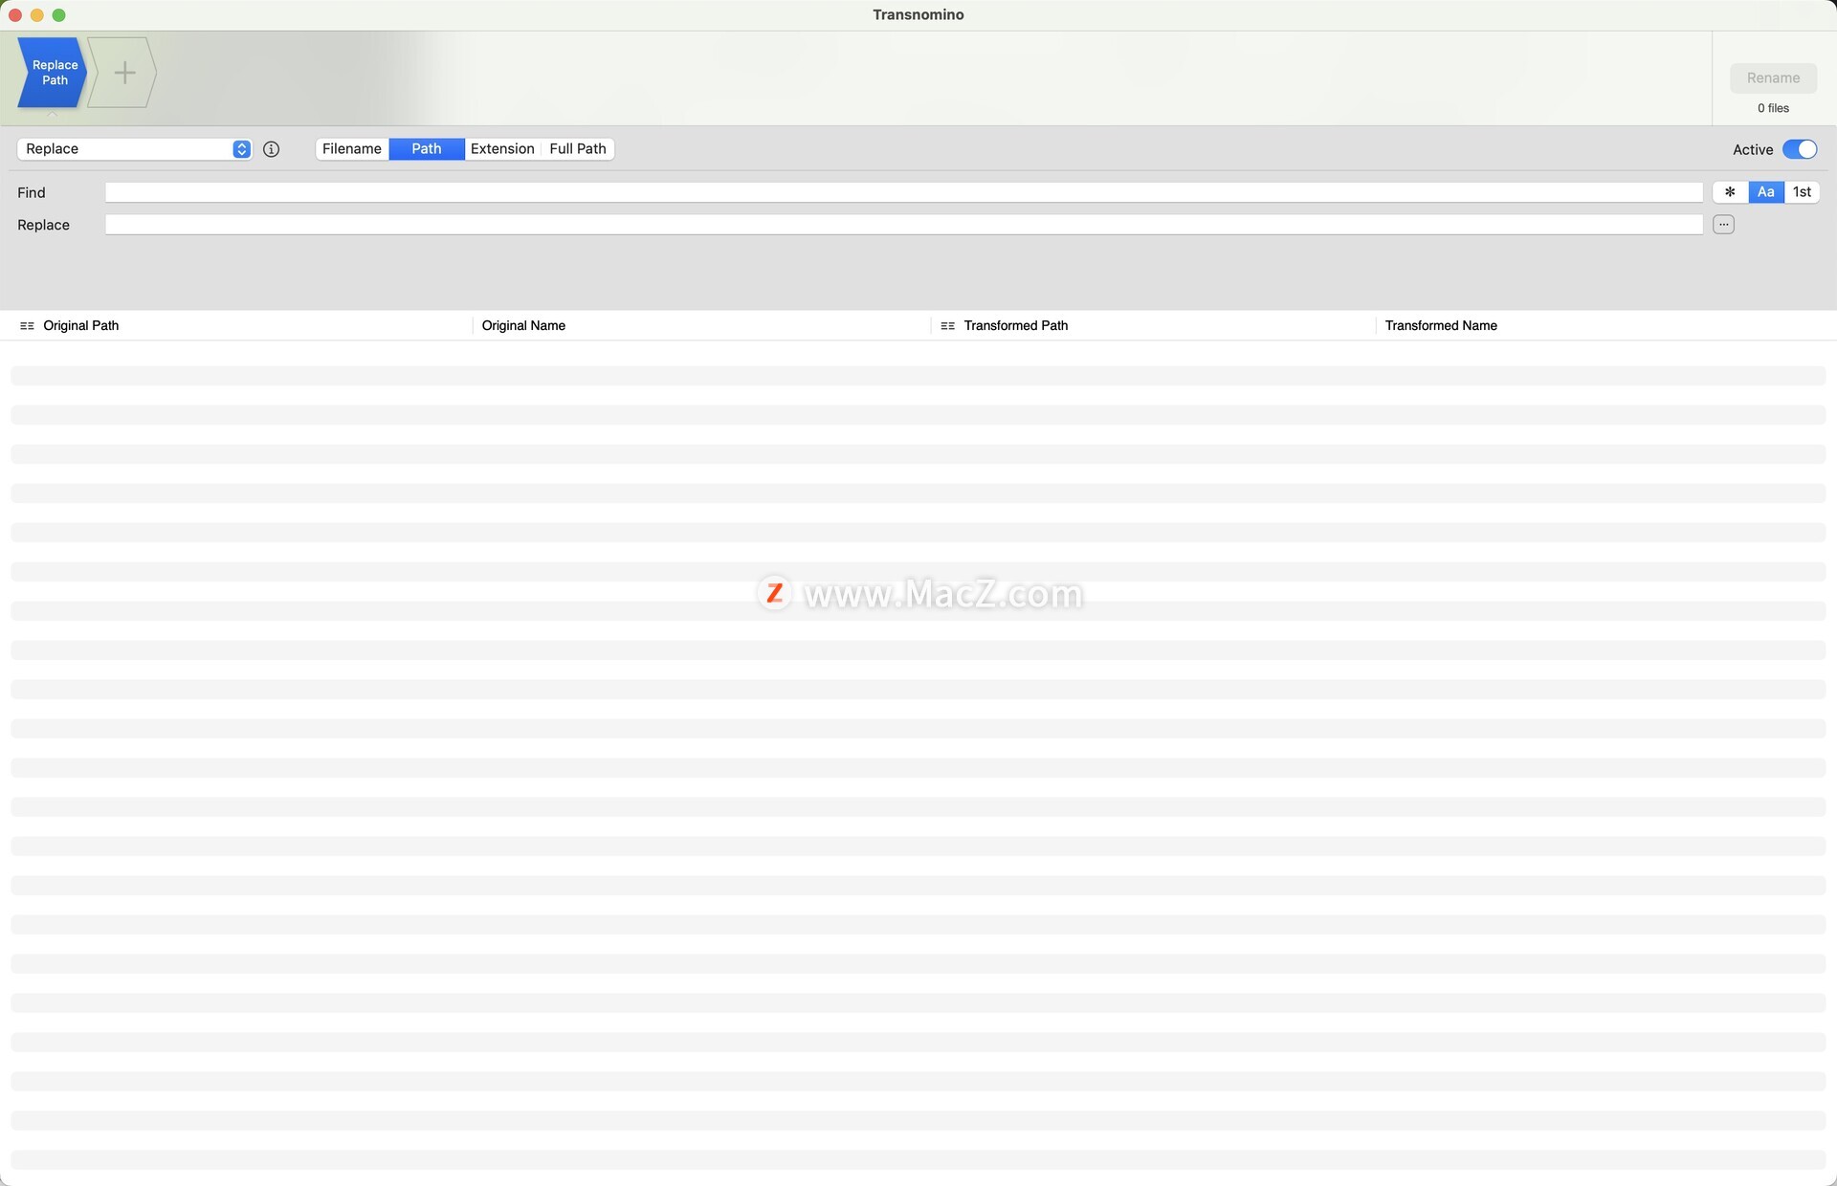Toggle the Active switch off
Viewport: 1837px width, 1186px height.
1800,149
